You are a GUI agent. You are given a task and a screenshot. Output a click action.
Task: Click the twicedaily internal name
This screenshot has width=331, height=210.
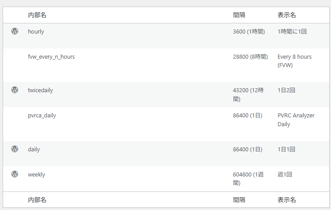[40, 90]
